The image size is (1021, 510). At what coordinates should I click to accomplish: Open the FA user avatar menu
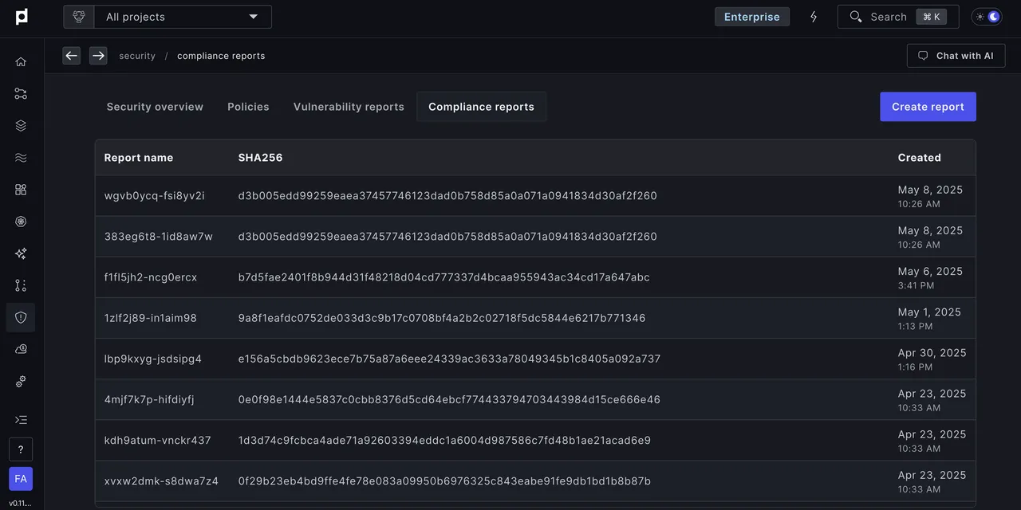[x=21, y=479]
